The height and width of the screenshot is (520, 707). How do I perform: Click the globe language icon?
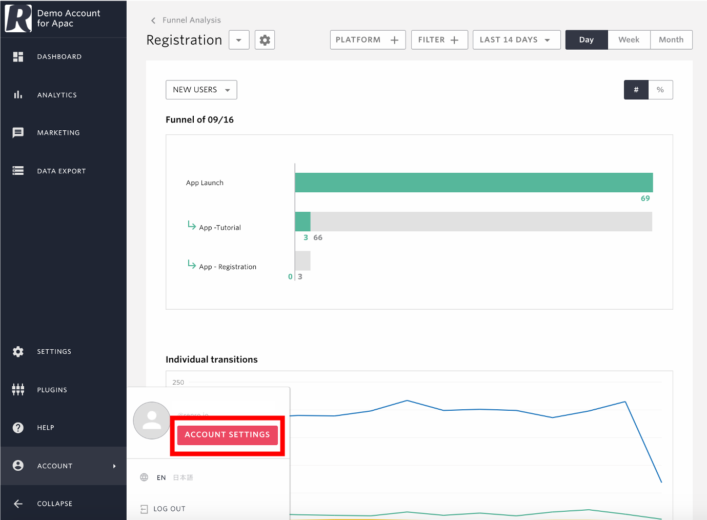click(x=144, y=477)
